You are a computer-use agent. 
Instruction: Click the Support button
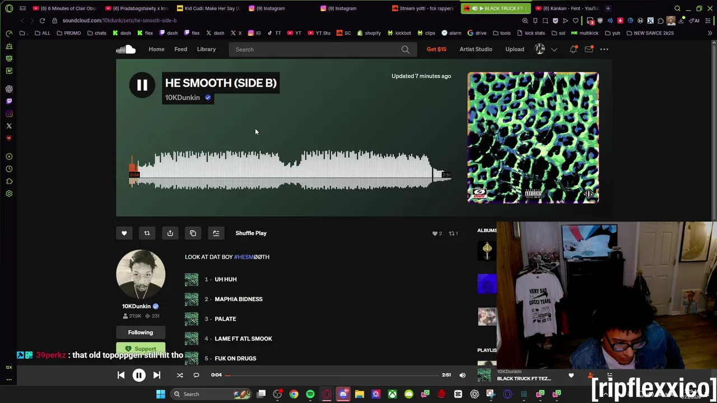click(141, 349)
